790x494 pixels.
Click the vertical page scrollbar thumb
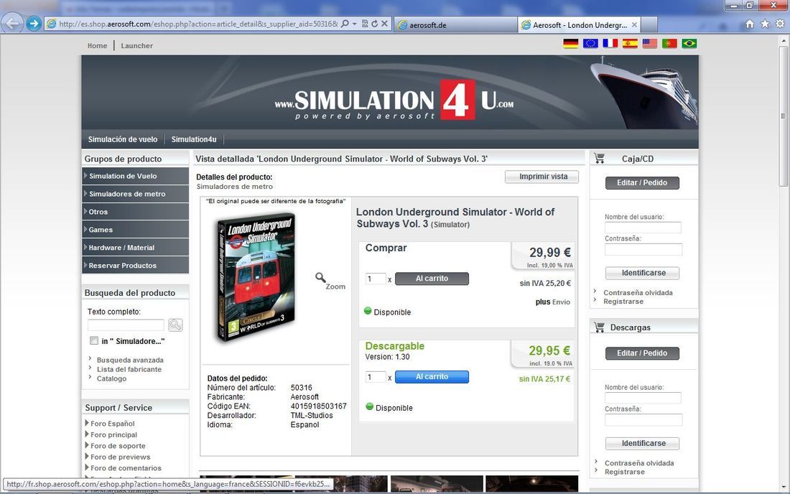783,116
